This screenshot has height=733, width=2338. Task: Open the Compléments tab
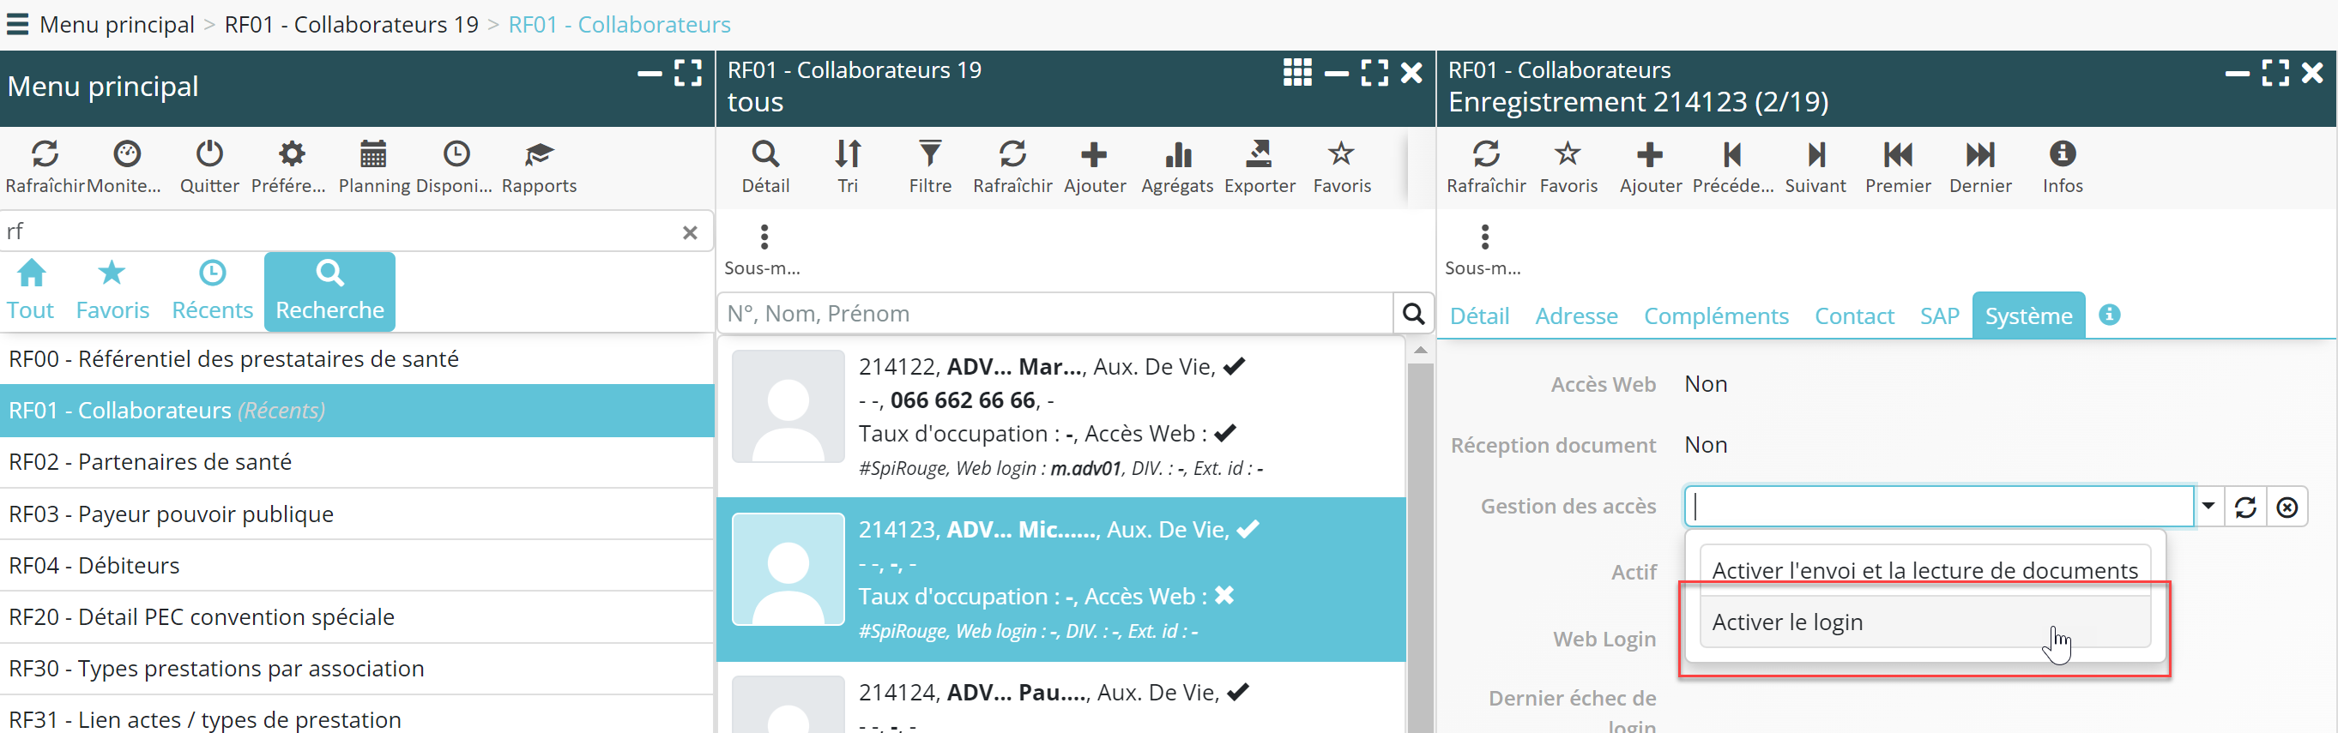point(1715,315)
